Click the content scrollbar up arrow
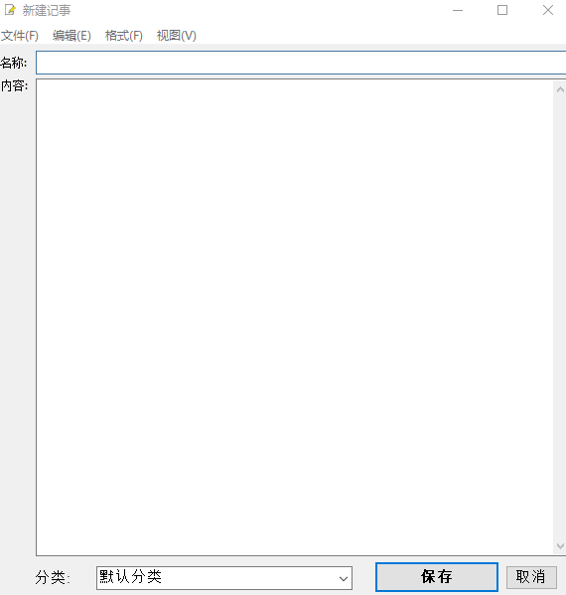The image size is (566, 595). [x=560, y=89]
